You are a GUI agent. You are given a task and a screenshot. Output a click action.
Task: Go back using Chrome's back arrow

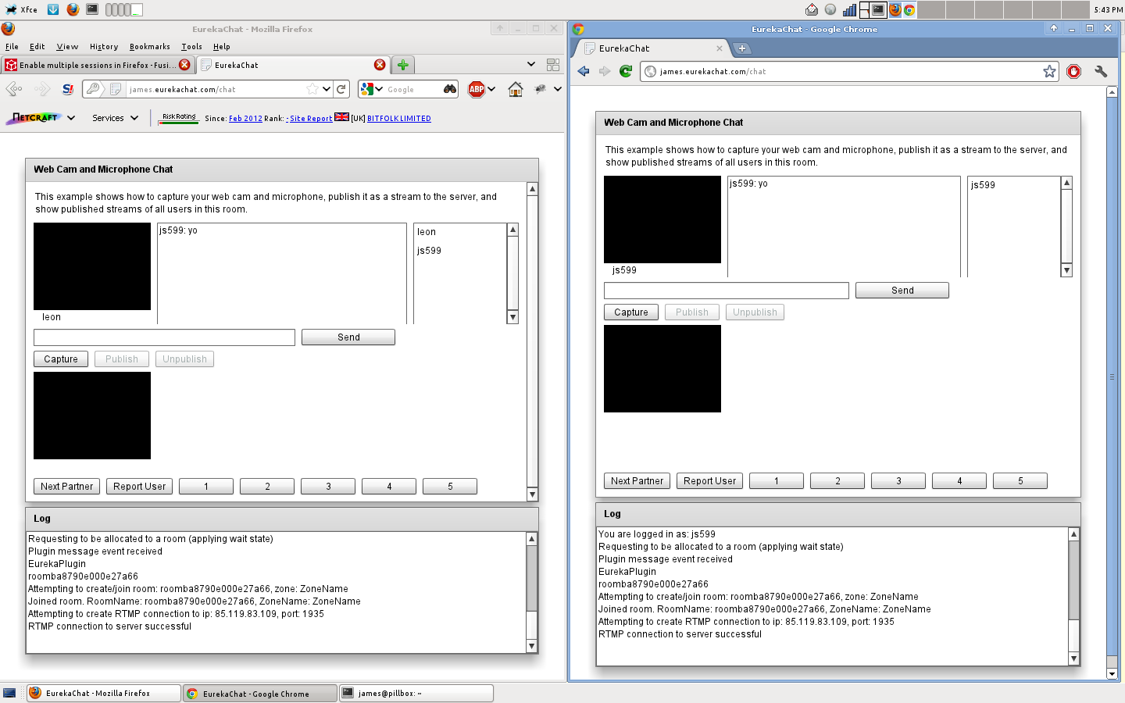[584, 71]
